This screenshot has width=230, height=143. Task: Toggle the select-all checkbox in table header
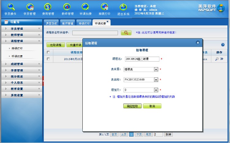click(x=48, y=52)
